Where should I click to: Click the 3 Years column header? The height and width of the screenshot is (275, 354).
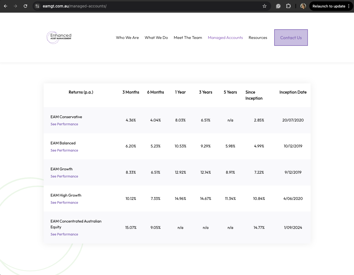point(206,92)
